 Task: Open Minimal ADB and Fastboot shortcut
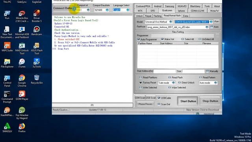22,32
